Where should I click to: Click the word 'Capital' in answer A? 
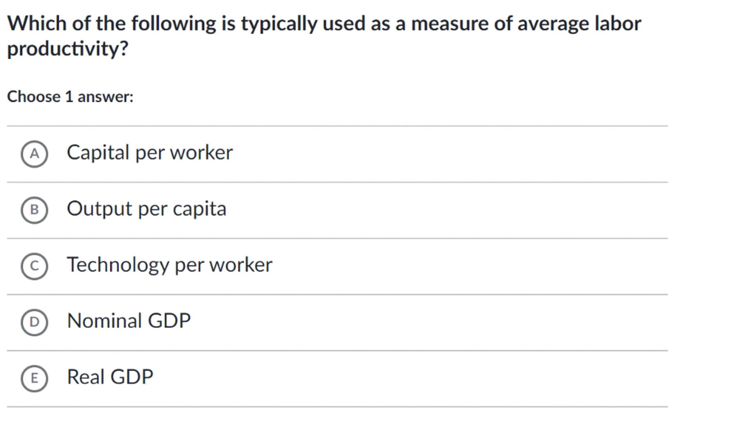pos(98,153)
